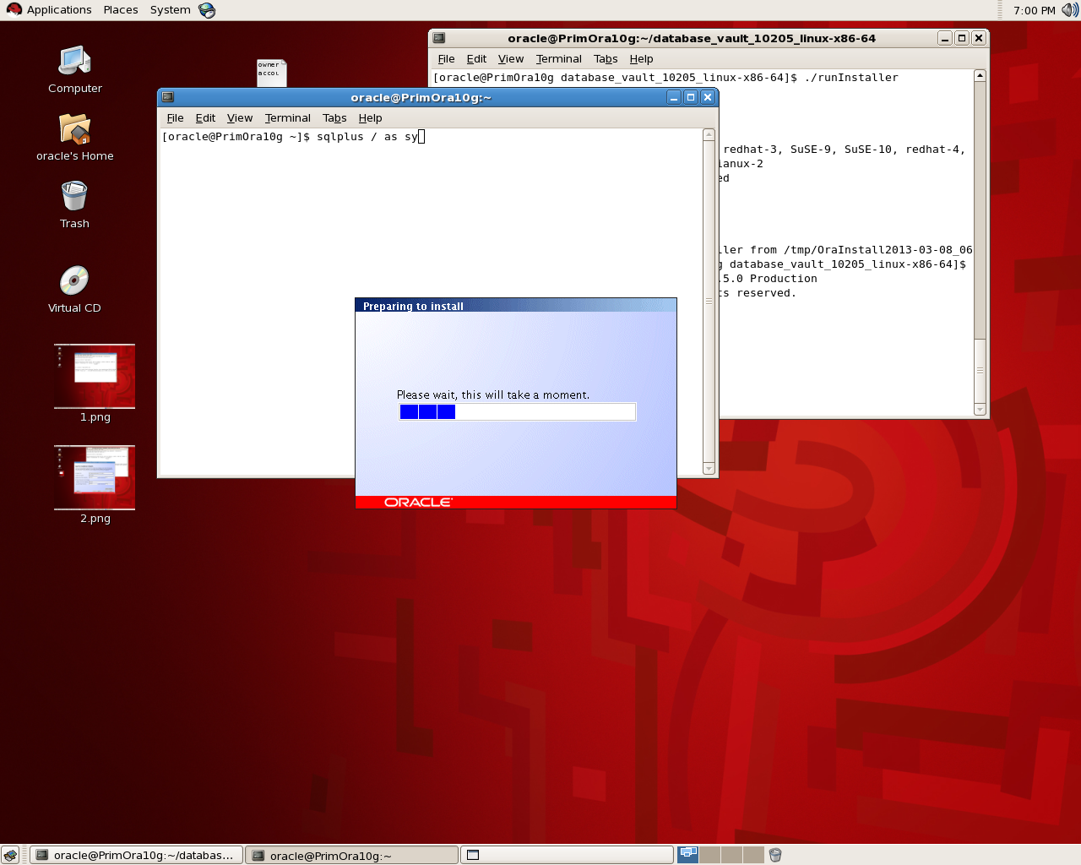Select the Trash desktop icon
1081x865 pixels.
pyautogui.click(x=74, y=198)
